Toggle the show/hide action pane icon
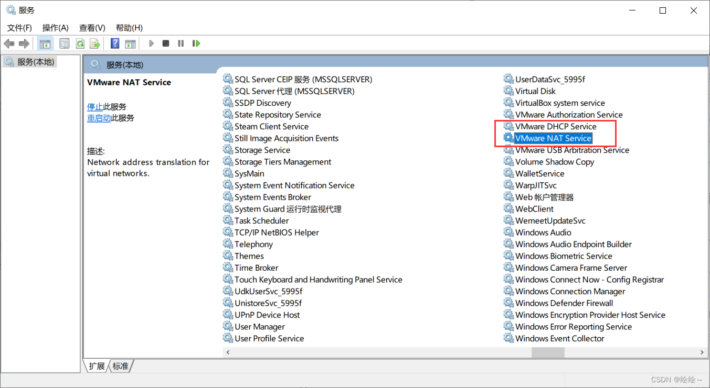 pos(130,43)
